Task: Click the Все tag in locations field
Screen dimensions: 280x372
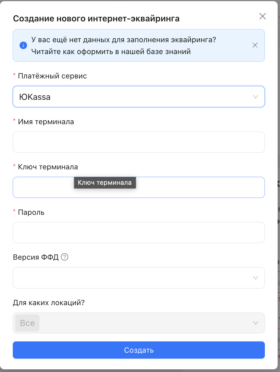Action: pyautogui.click(x=27, y=323)
